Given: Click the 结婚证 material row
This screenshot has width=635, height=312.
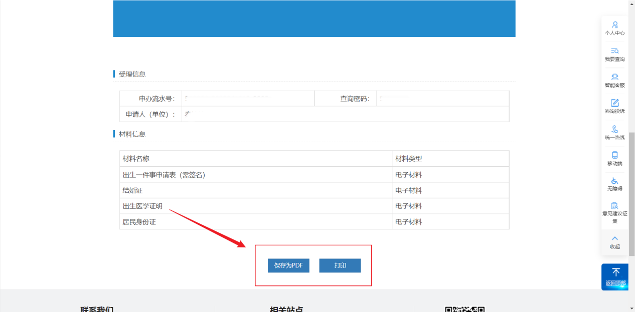Looking at the screenshot, I should click(133, 190).
